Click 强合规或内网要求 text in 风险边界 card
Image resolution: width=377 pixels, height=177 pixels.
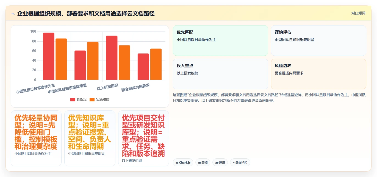[289, 73]
